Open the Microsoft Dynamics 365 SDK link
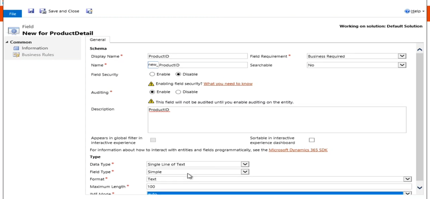The width and height of the screenshot is (430, 199). tap(298, 150)
